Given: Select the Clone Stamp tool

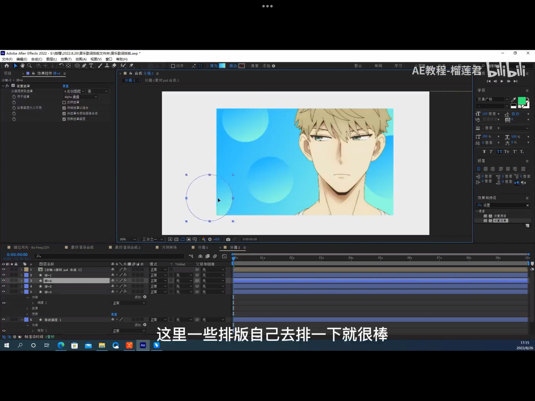Looking at the screenshot, I should pyautogui.click(x=107, y=66).
